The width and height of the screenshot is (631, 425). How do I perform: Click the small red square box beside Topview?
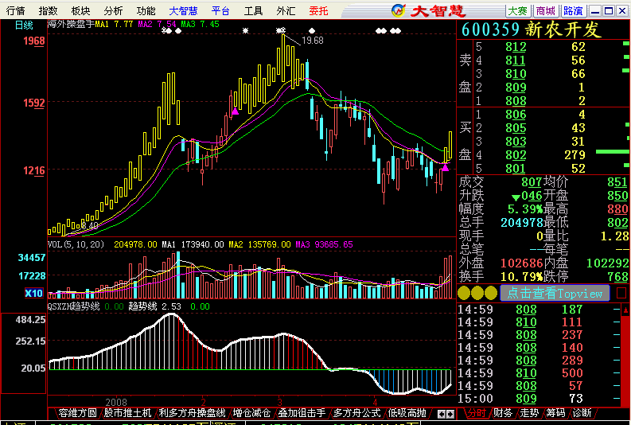pos(621,293)
